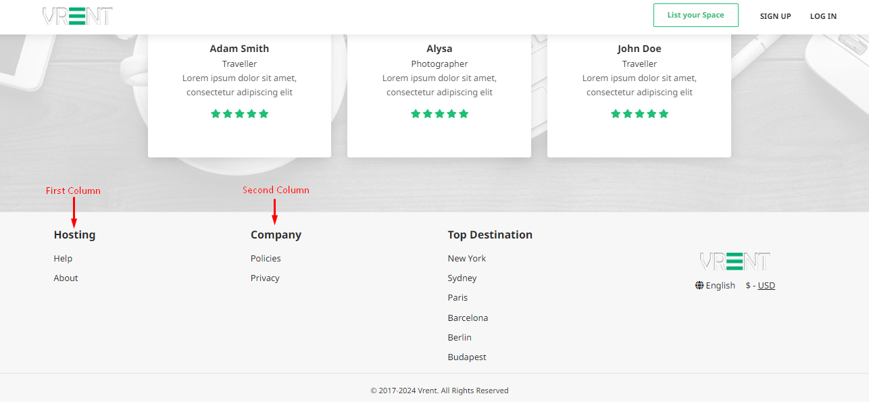The image size is (869, 402).
Task: Click the star rating under Alysa
Action: click(x=439, y=114)
